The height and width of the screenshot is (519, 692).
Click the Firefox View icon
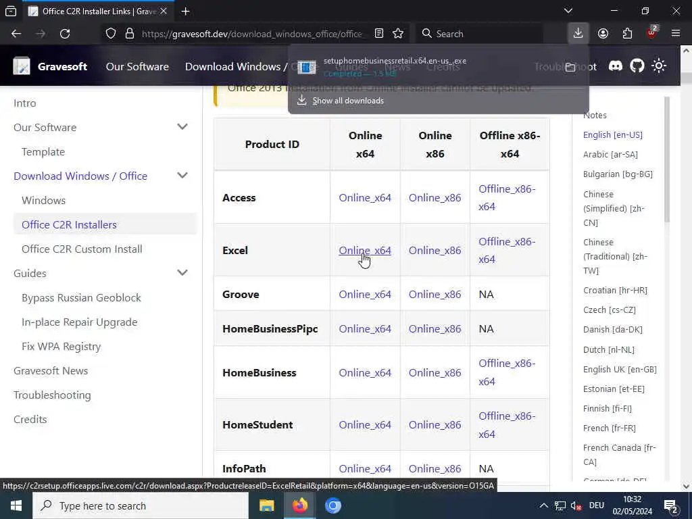click(x=11, y=11)
